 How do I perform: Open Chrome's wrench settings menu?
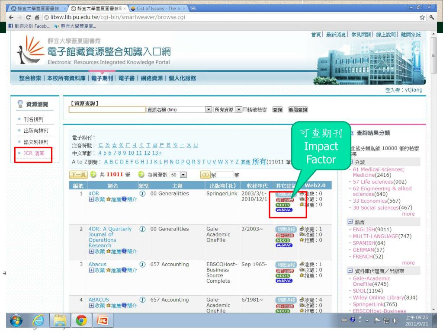432,17
